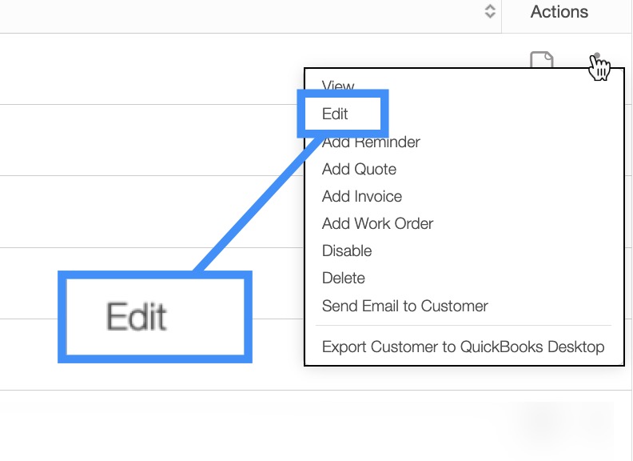The image size is (633, 461).
Task: Select View from the context menu
Action: (x=337, y=86)
